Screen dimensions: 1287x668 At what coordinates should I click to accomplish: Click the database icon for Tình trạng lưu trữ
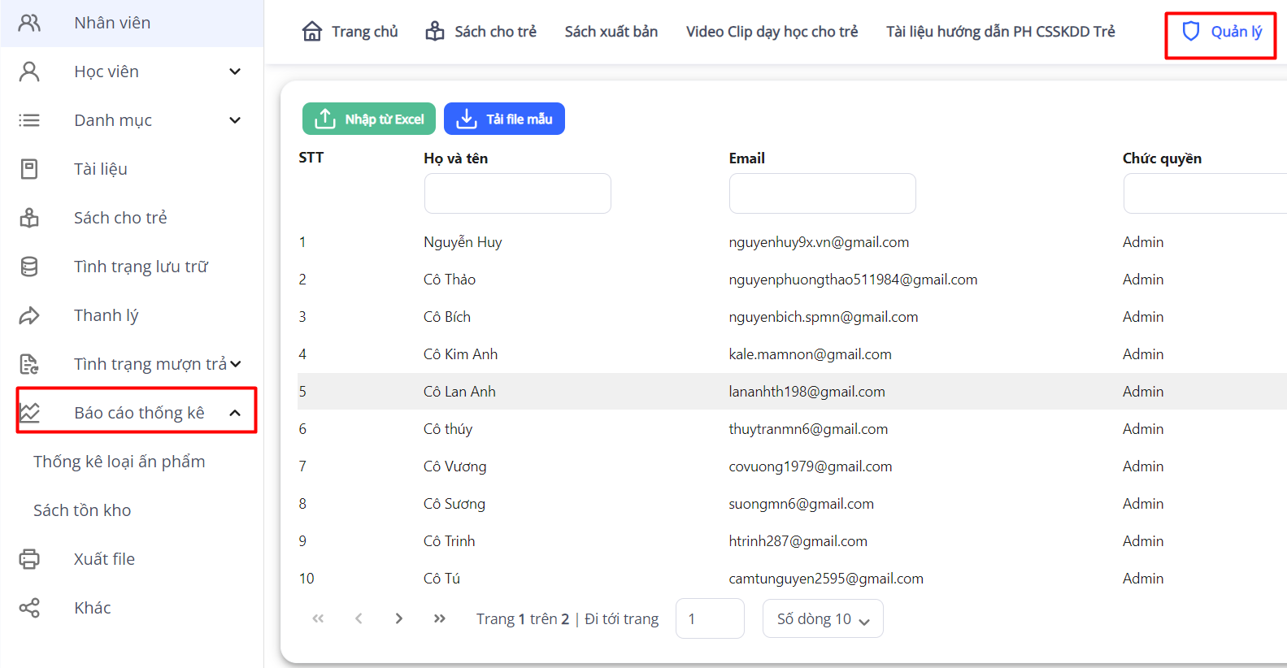[29, 267]
